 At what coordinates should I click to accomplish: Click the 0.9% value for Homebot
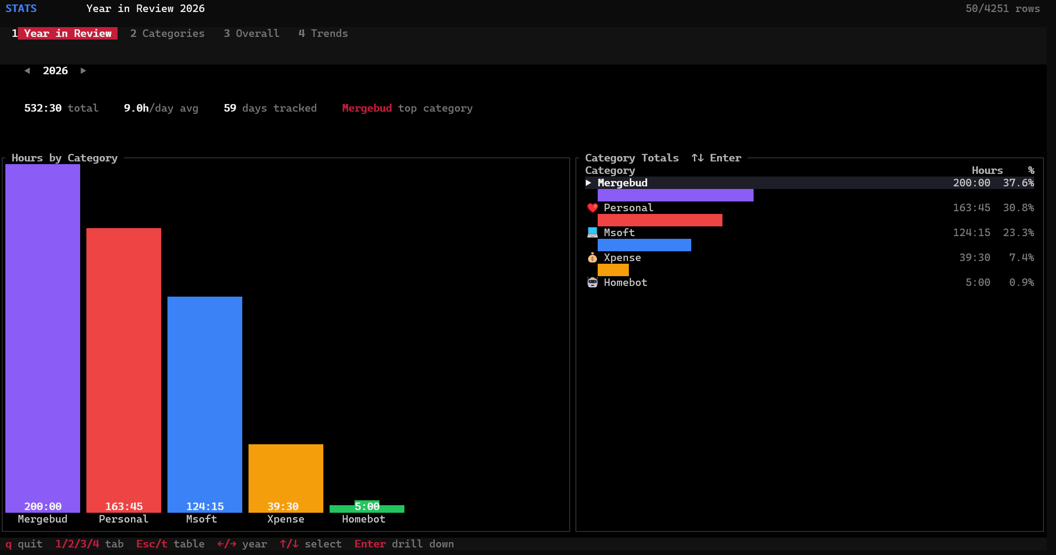pyautogui.click(x=1022, y=282)
